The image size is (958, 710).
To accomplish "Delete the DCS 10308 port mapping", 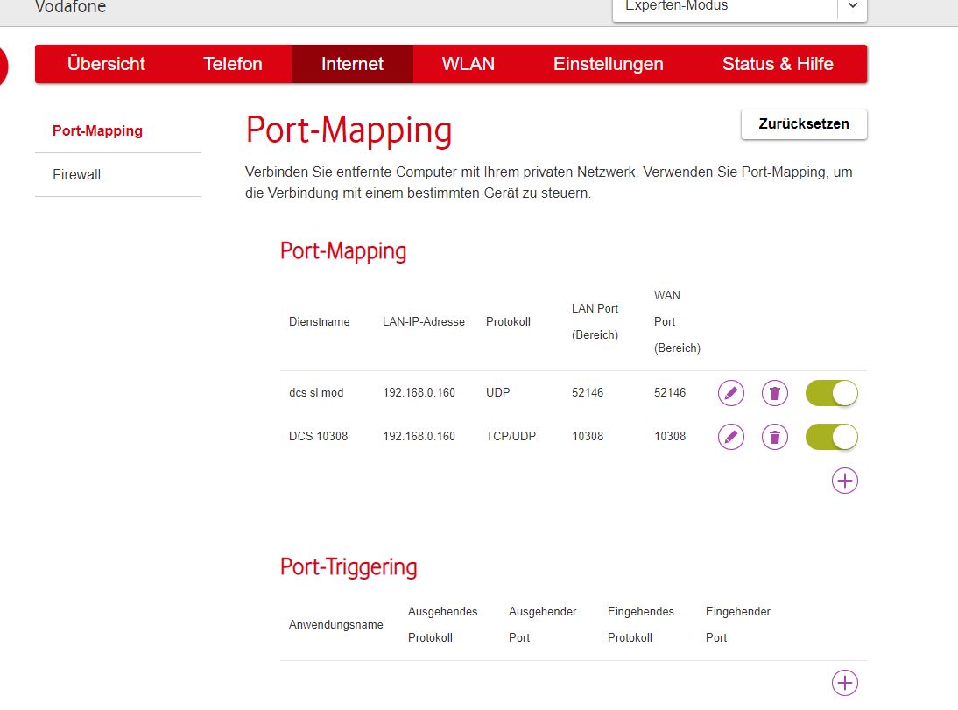I will pyautogui.click(x=775, y=437).
